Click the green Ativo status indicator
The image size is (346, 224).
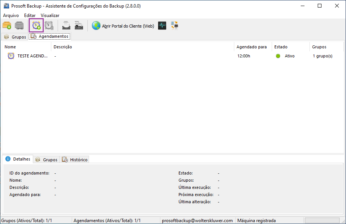(278, 56)
